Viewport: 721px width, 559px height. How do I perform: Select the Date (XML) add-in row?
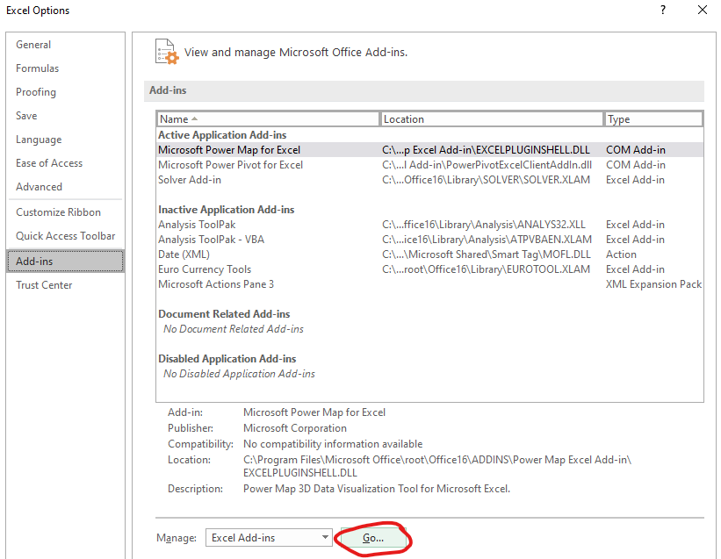tap(429, 254)
